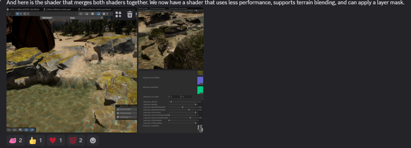
Task: Click the magnifier view tool icon
Action: pyautogui.click(x=9, y=130)
